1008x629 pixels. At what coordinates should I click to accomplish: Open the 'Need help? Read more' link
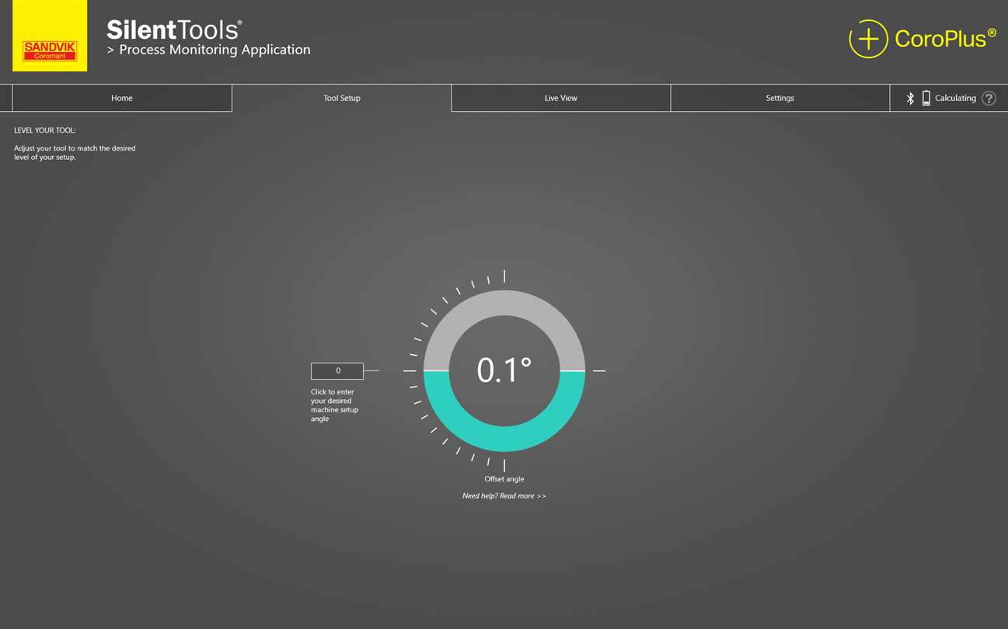[504, 495]
